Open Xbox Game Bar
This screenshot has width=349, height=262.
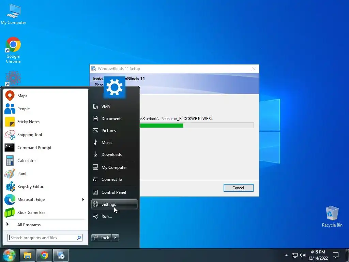pyautogui.click(x=46, y=212)
